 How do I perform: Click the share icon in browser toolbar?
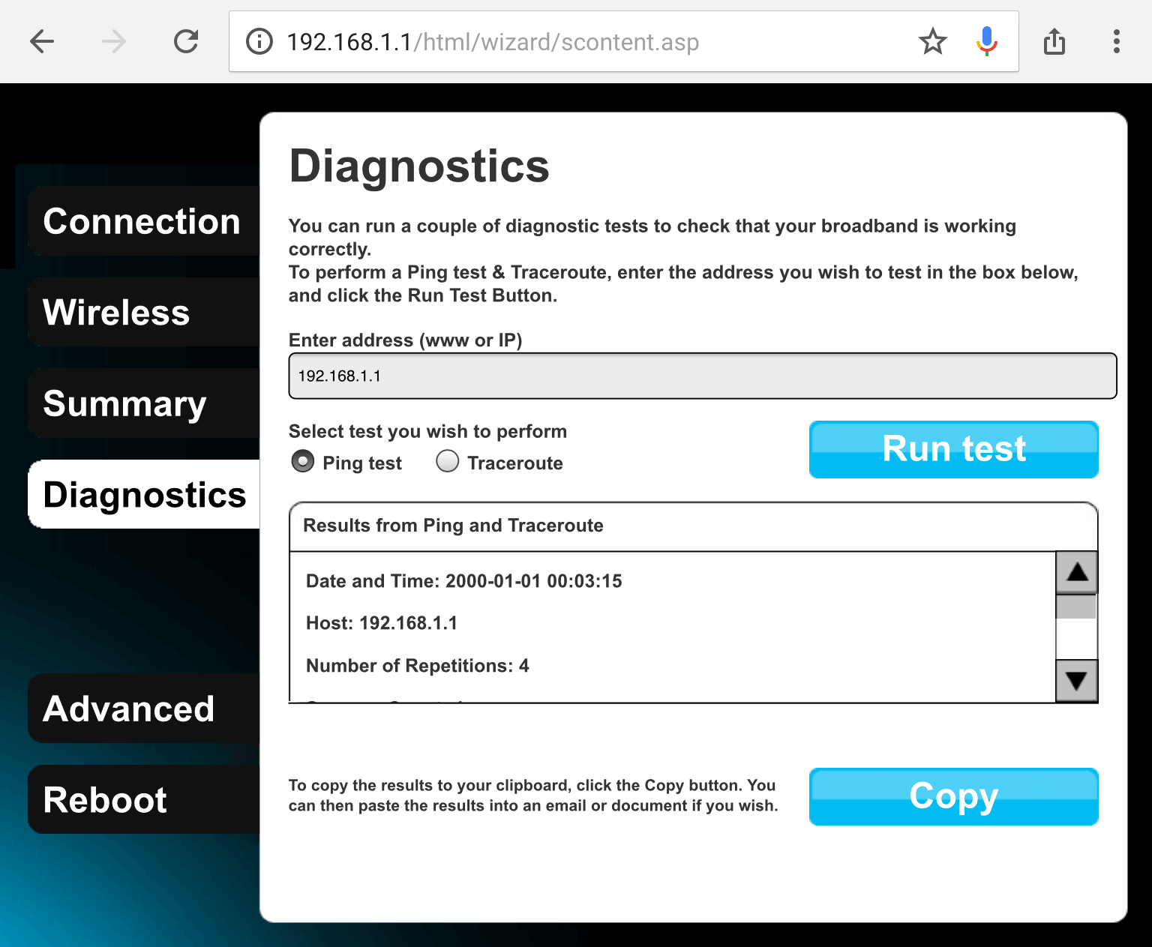(x=1054, y=41)
